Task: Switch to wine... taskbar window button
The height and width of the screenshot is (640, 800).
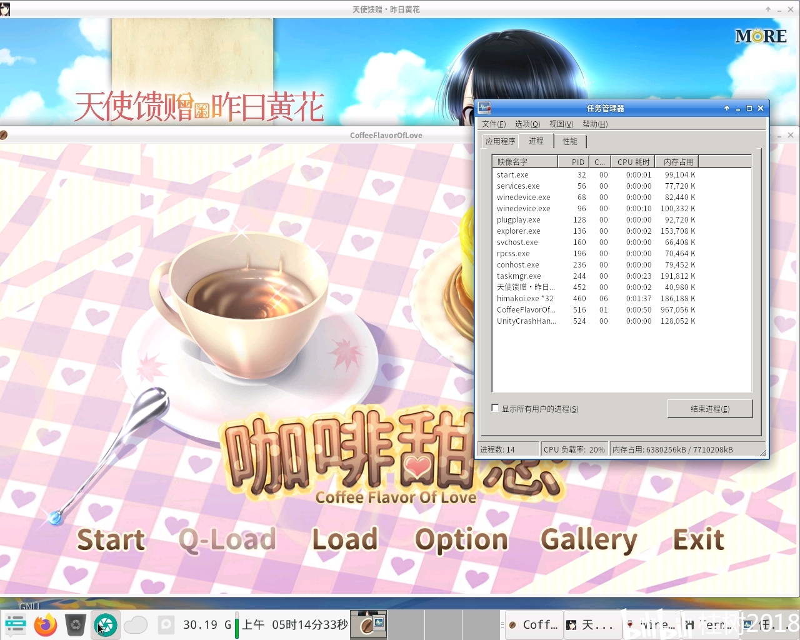Action: pyautogui.click(x=651, y=624)
